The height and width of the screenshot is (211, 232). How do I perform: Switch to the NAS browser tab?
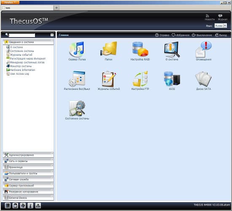pyautogui.click(x=27, y=8)
